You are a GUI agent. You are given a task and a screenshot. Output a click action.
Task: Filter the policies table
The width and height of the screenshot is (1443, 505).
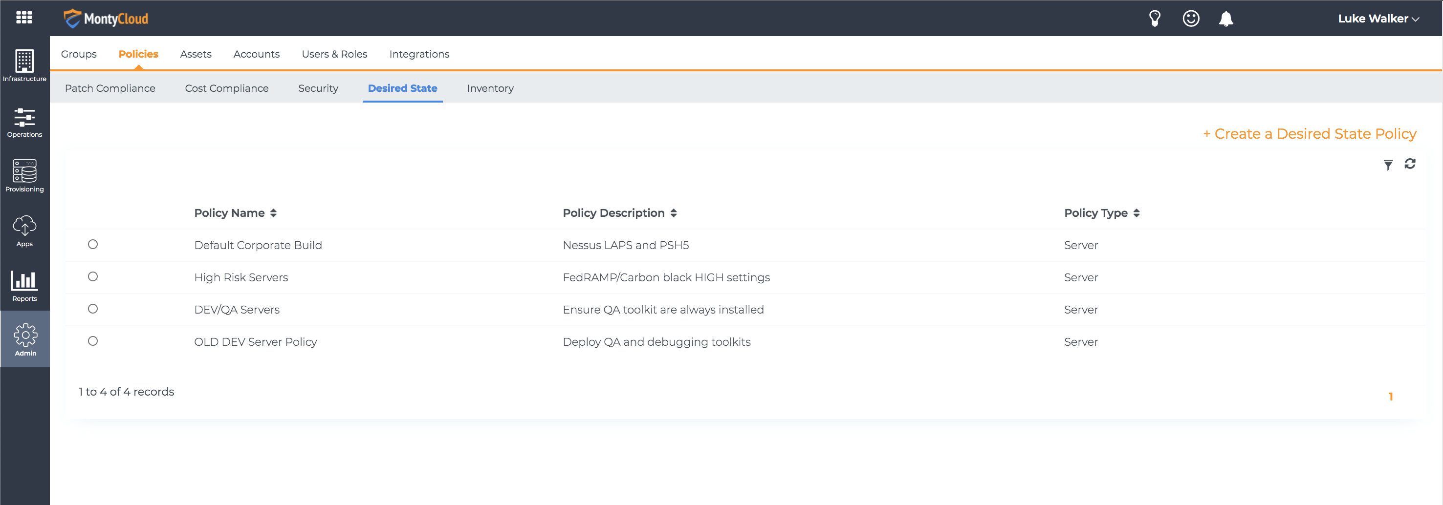point(1388,165)
